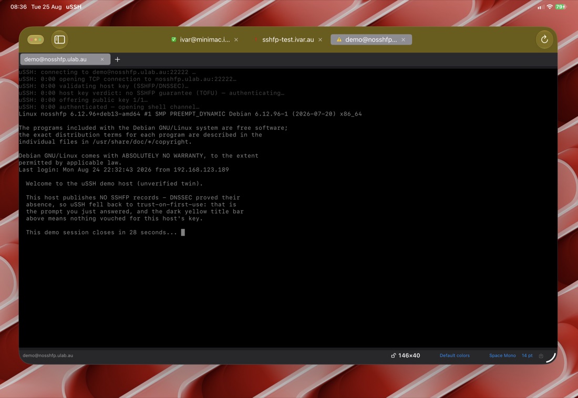
Task: Close the sshfp-test.ivar.au tab
Action: (321, 40)
